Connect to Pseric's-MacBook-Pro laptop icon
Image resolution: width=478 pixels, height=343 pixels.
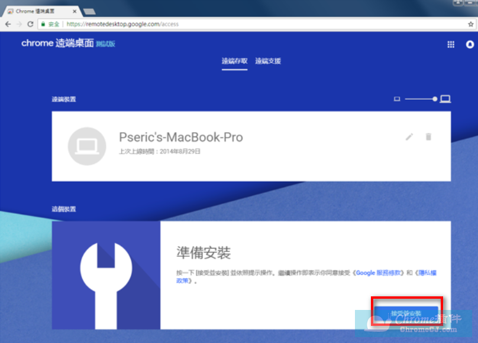click(x=87, y=146)
